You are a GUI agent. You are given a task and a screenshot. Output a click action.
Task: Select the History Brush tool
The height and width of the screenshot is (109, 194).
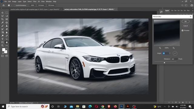point(2,29)
